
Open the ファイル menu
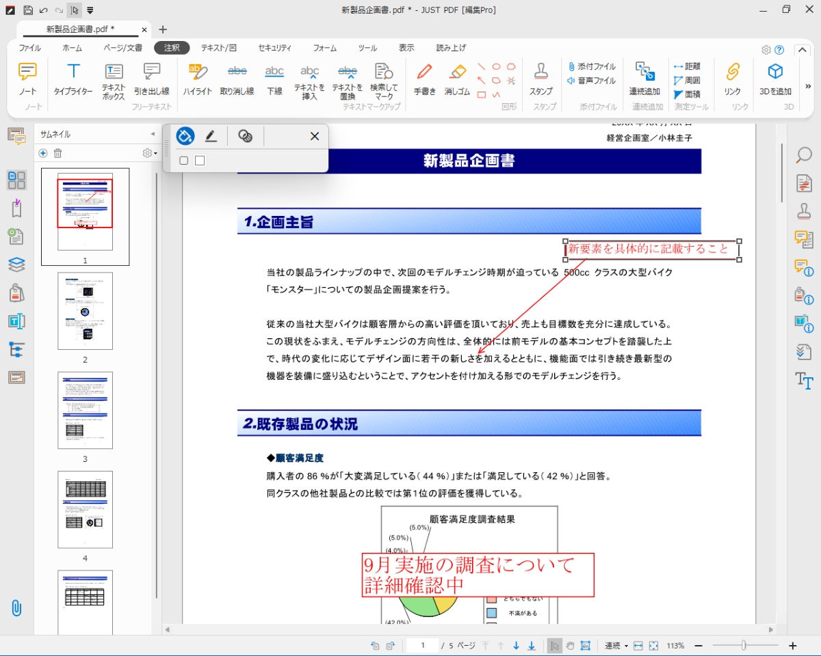coord(29,48)
